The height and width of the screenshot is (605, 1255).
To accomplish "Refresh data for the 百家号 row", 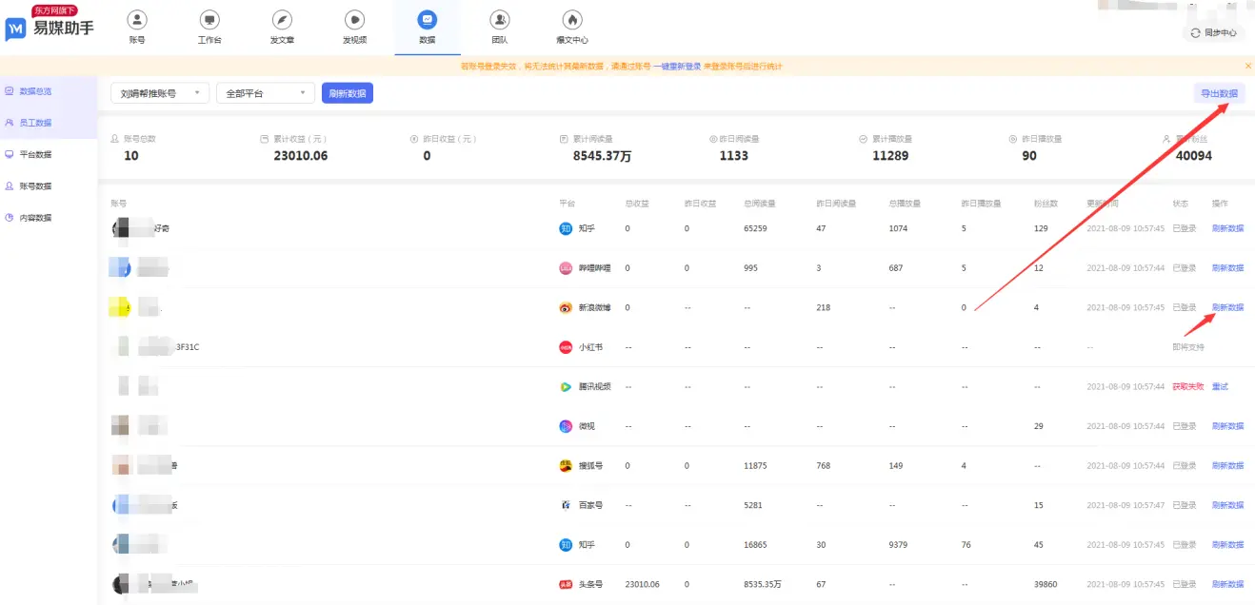I will coord(1227,505).
